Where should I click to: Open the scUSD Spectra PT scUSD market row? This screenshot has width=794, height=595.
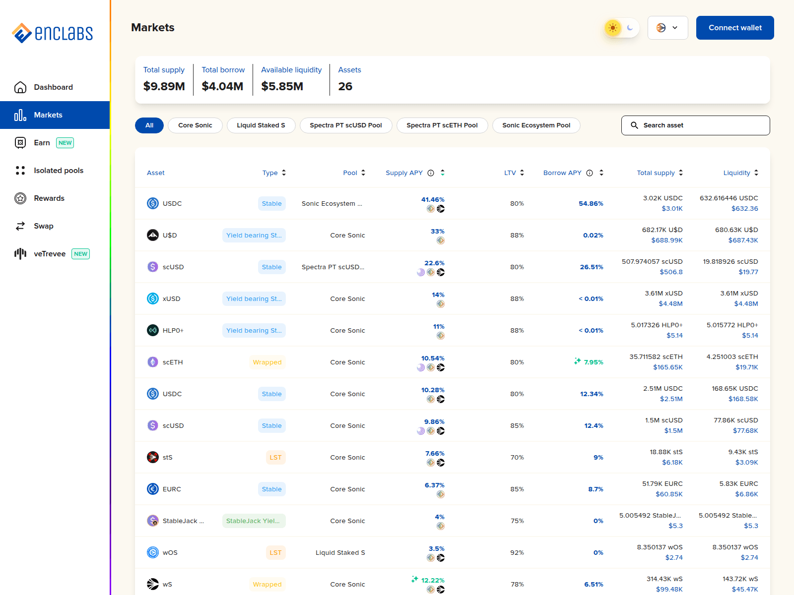(453, 267)
